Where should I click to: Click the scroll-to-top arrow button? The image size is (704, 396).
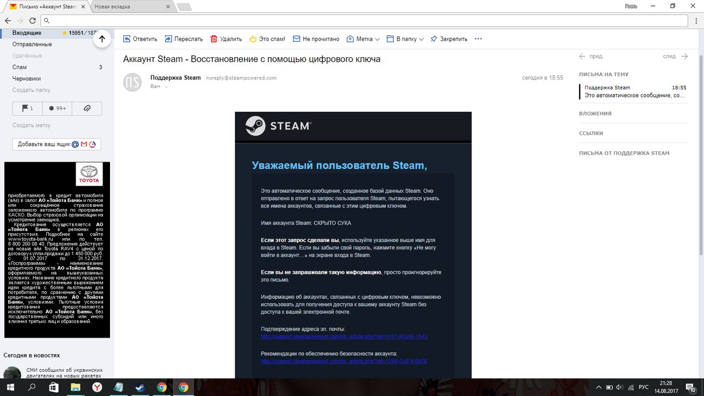click(102, 39)
